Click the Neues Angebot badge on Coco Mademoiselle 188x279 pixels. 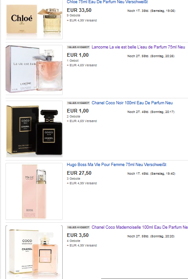[78, 227]
